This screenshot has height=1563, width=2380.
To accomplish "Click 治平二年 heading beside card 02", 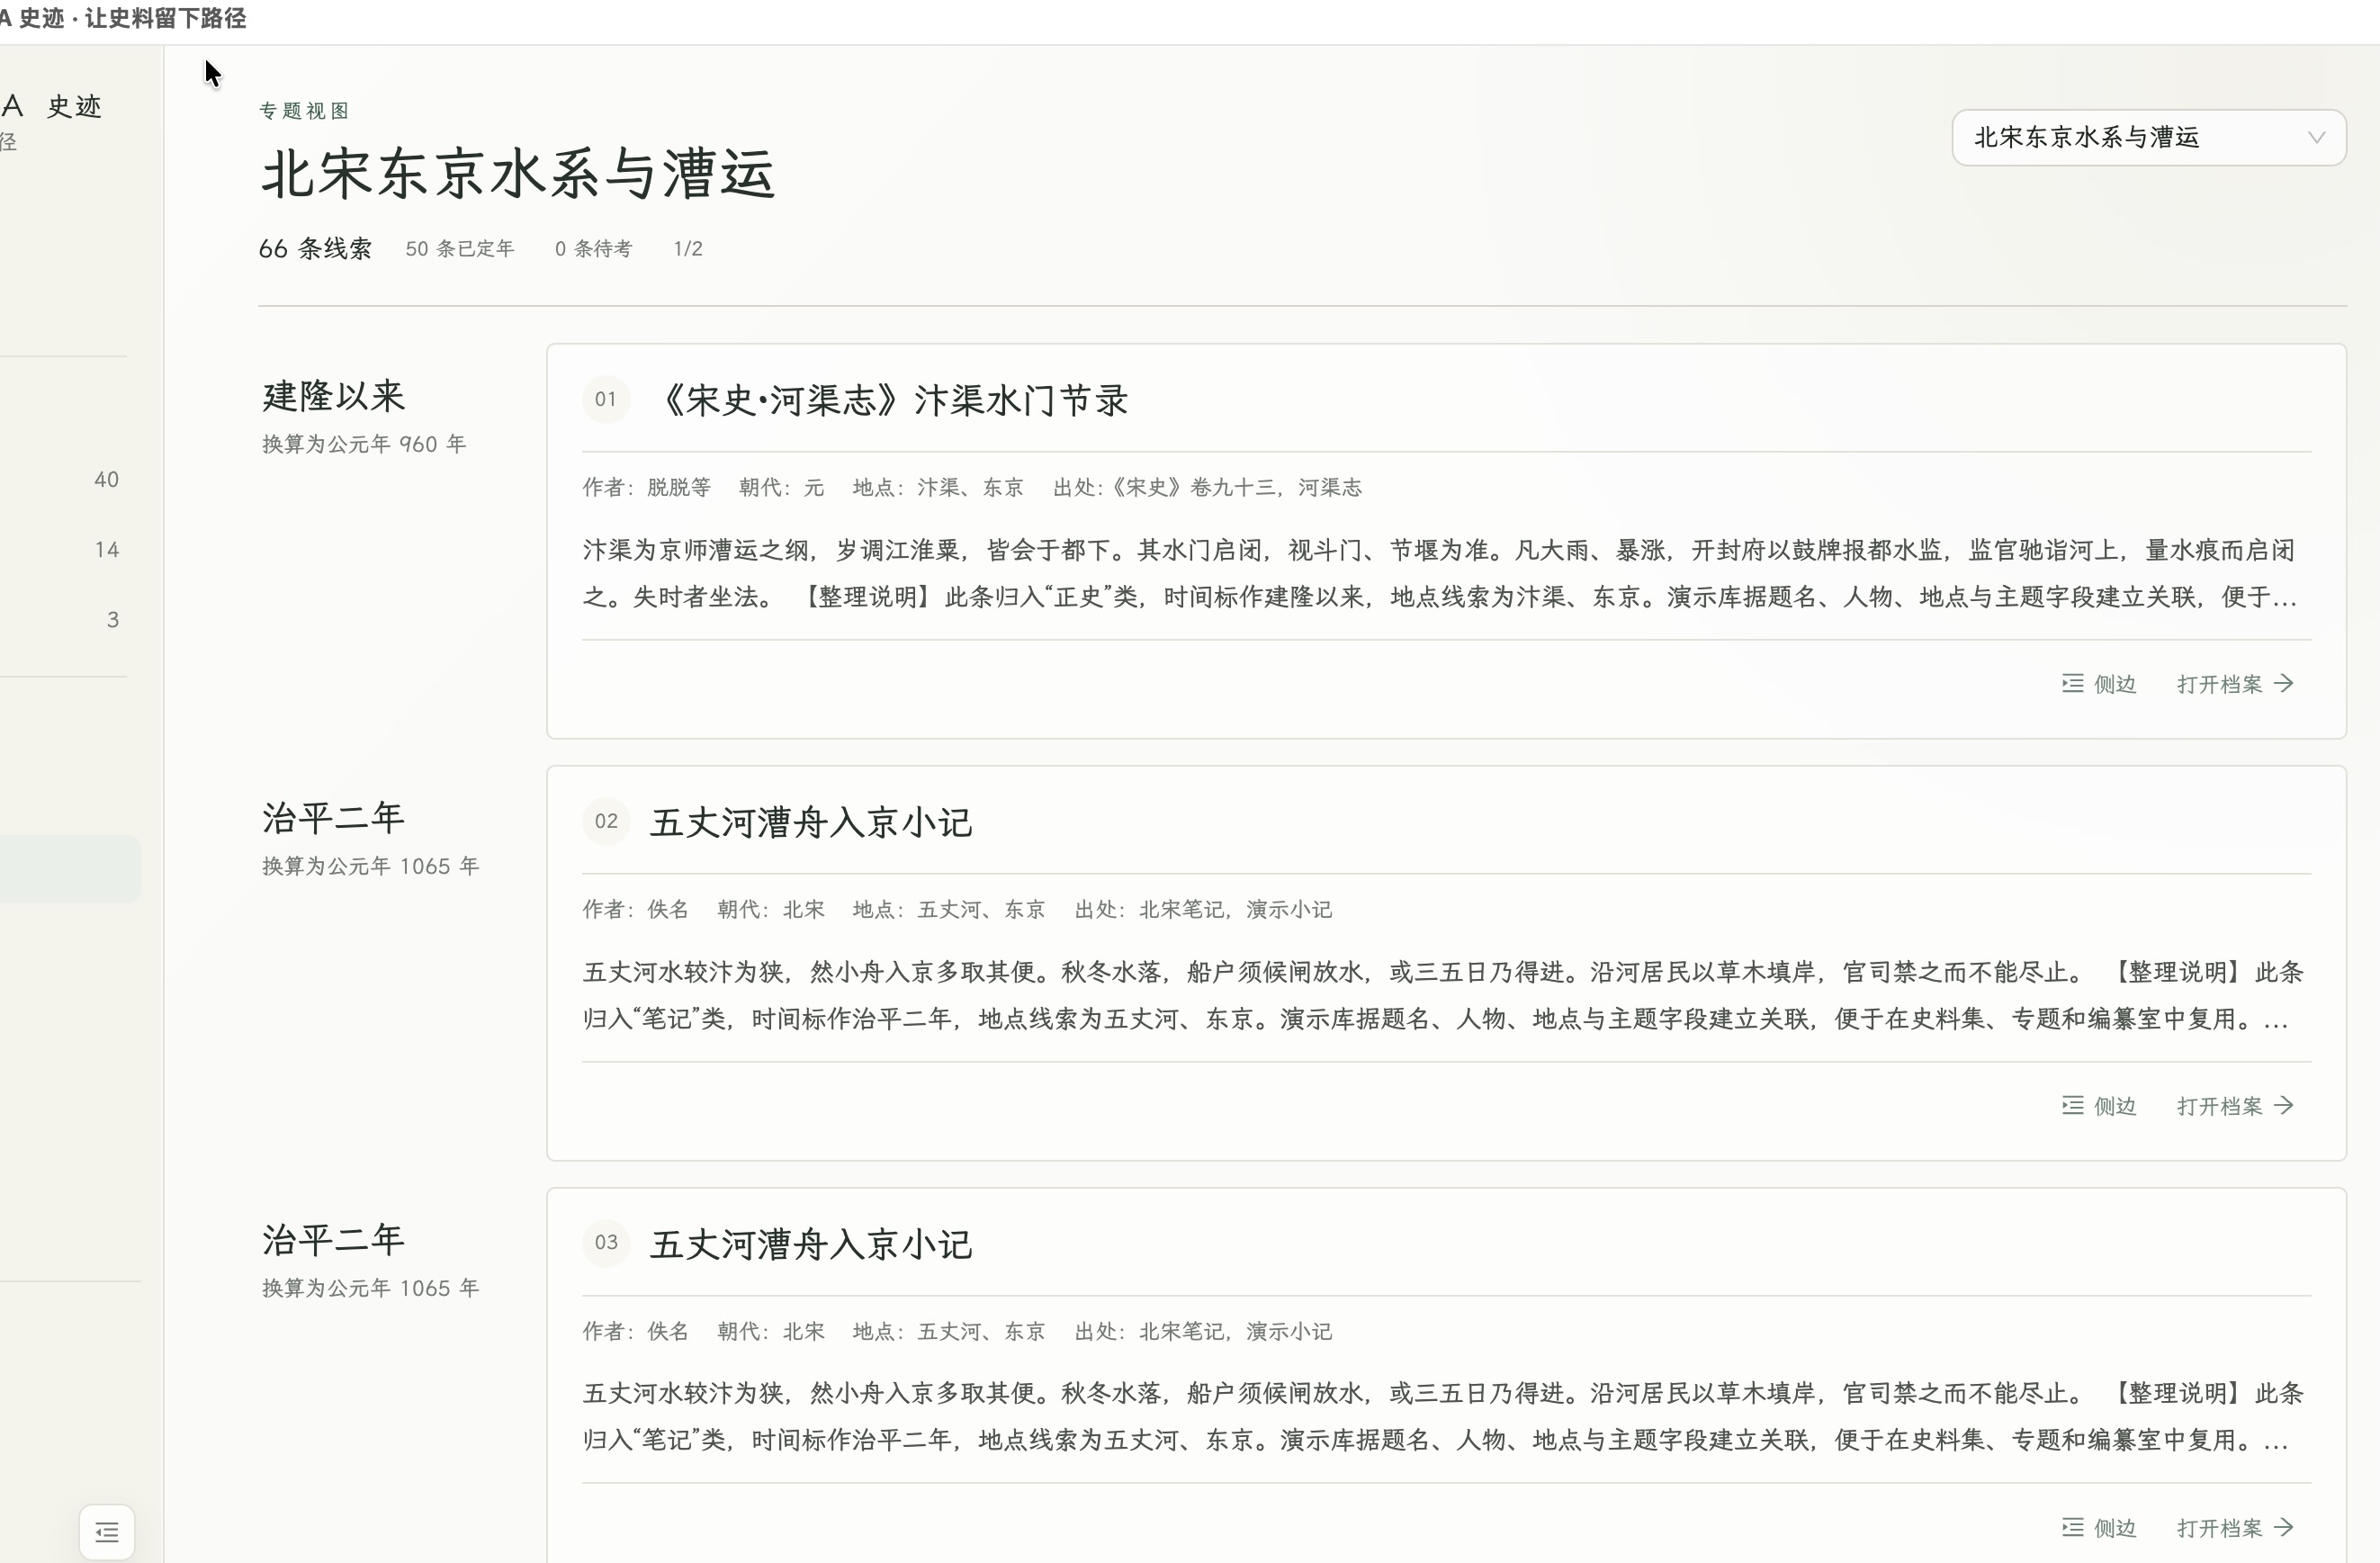I will pos(334,818).
